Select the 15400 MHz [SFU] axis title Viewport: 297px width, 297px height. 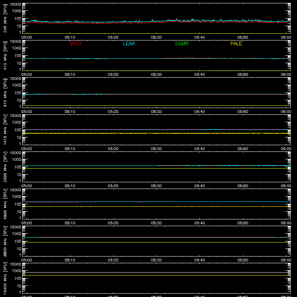click(5, 278)
